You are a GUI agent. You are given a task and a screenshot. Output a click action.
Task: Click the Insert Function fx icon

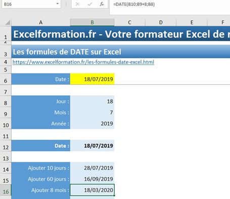(x=102, y=4)
